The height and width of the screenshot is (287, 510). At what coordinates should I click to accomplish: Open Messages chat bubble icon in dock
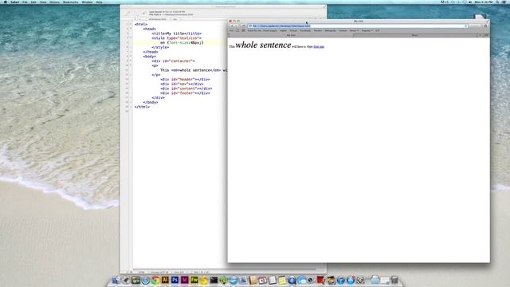pos(302,280)
